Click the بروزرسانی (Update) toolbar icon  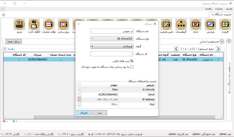[x=63, y=24]
